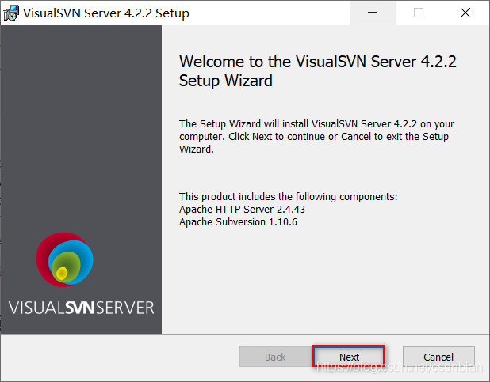Click the Cancel button to exit setup
This screenshot has width=490, height=382.
(x=438, y=357)
